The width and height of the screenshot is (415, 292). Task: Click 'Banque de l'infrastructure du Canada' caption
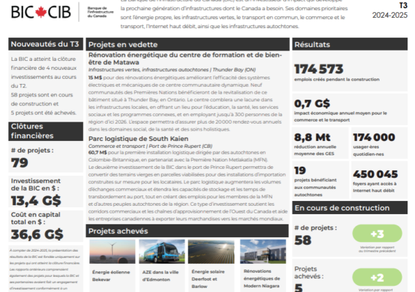point(100,12)
